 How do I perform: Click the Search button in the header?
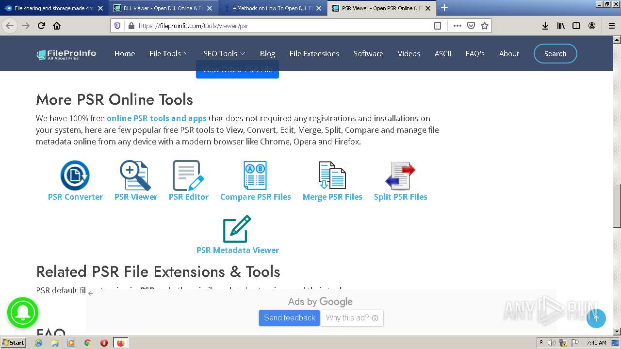point(555,54)
